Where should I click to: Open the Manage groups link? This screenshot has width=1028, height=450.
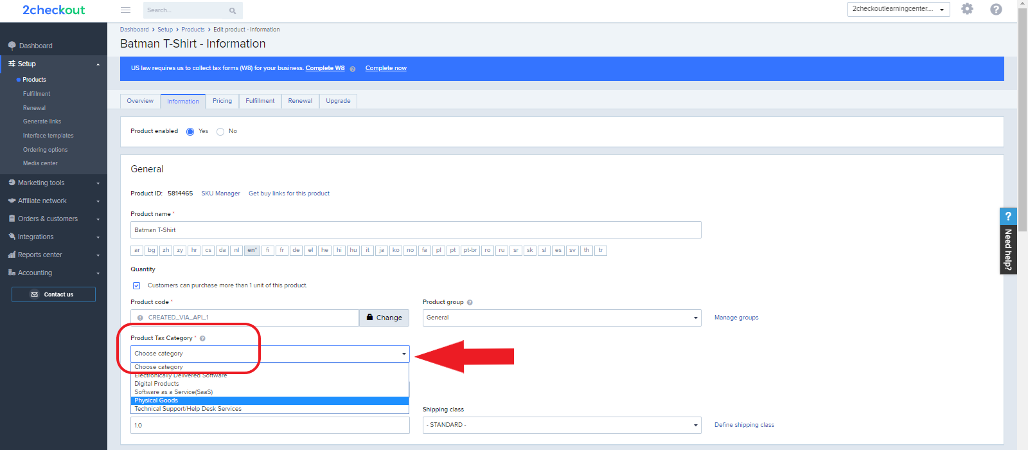(736, 318)
